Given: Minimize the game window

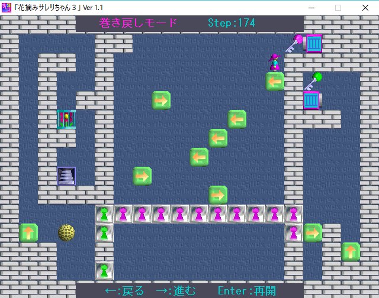Looking at the screenshot, I should [x=310, y=8].
